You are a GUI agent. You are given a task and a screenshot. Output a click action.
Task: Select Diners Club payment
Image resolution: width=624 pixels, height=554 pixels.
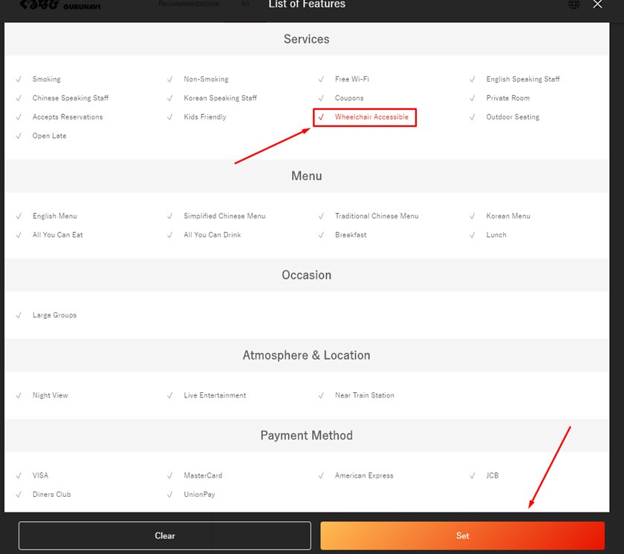pyautogui.click(x=43, y=495)
